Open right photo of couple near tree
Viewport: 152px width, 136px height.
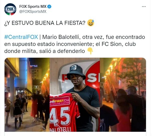123,95
